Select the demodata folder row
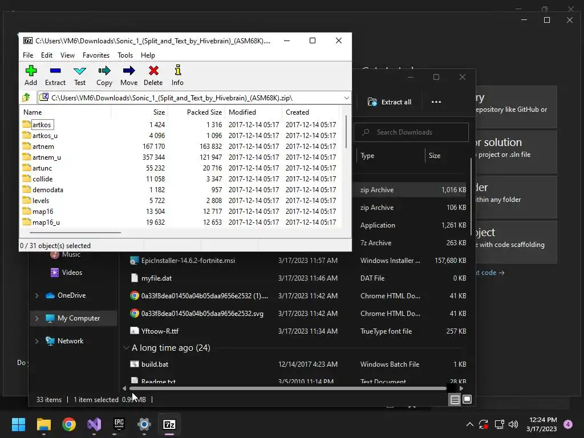 coord(180,189)
